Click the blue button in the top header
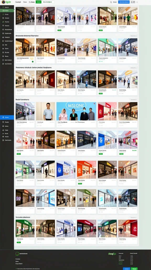 (124, 2)
